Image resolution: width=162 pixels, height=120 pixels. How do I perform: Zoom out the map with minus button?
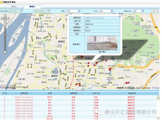click(5, 52)
